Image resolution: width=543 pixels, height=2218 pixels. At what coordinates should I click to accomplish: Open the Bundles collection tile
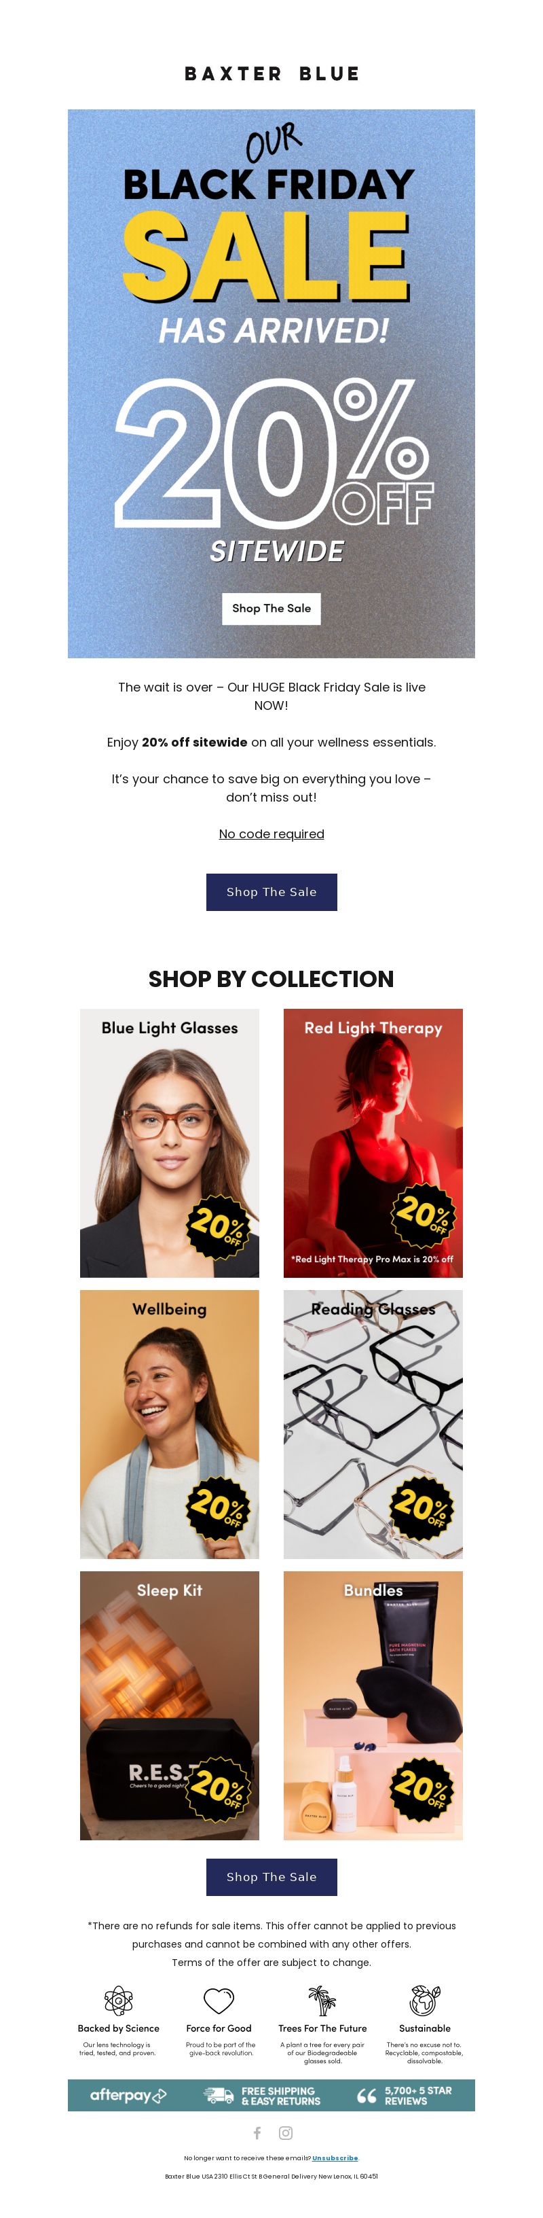[x=373, y=1706]
